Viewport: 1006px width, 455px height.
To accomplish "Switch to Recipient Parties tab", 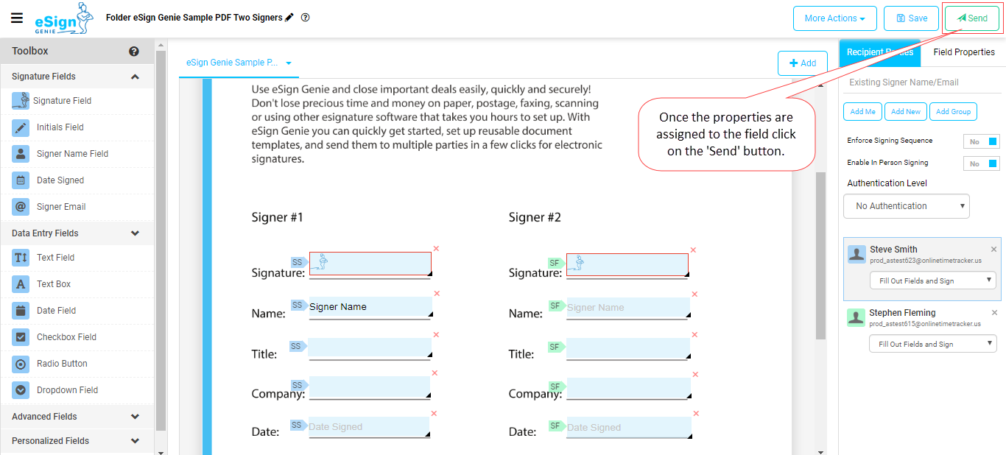I will [x=880, y=52].
